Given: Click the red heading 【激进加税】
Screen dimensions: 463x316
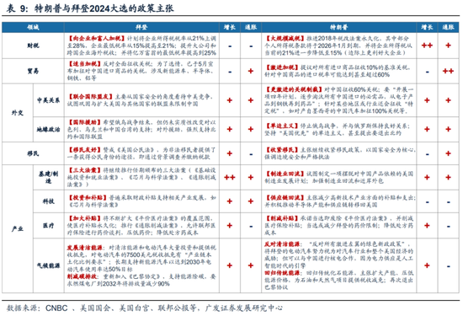Looking at the screenshot, I should point(282,67).
